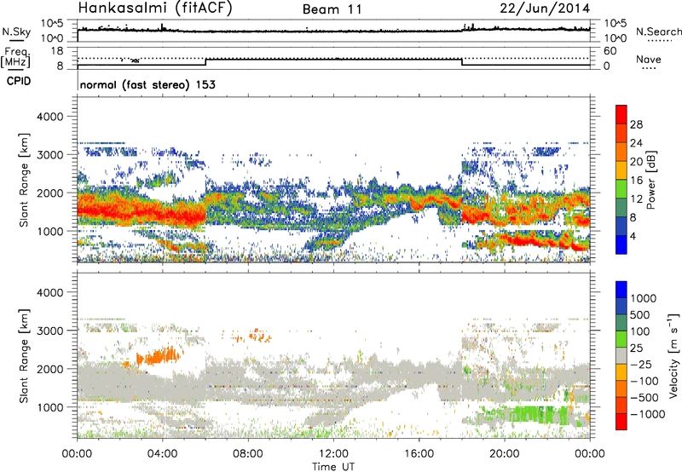682x472 pixels.
Task: Click the '-1000' Velocity colorbar label
Action: 648,414
